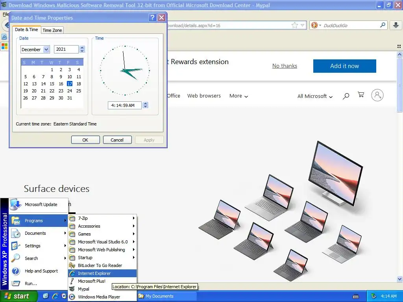
Task: Open the Search magnifier icon in Start menu
Action: (x=15, y=258)
